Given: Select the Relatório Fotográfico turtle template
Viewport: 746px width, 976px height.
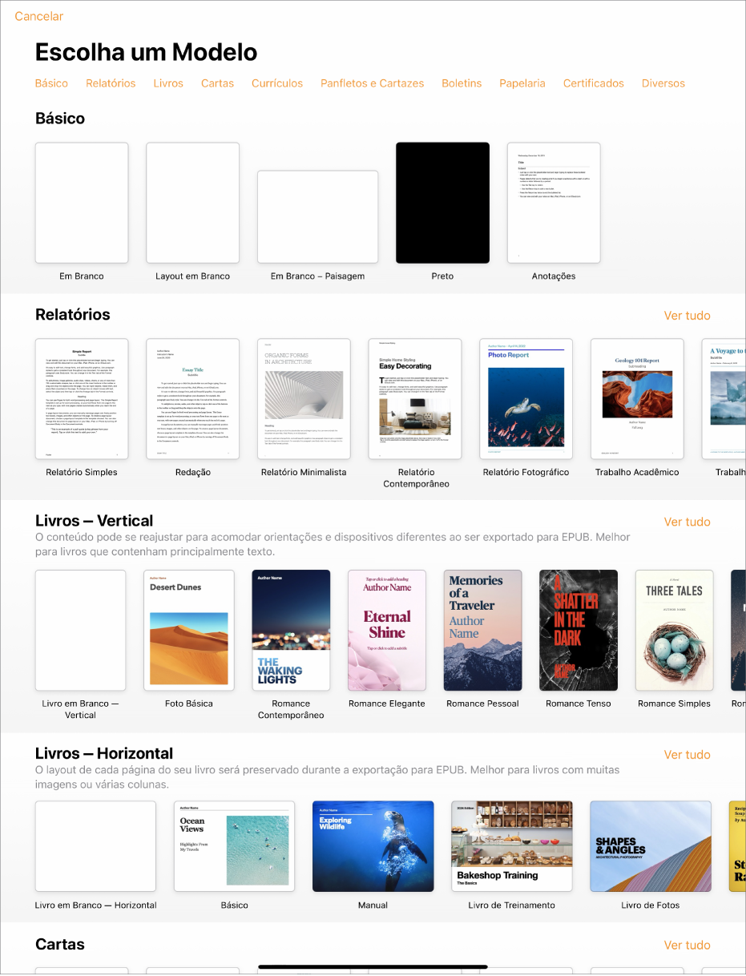Looking at the screenshot, I should [526, 399].
